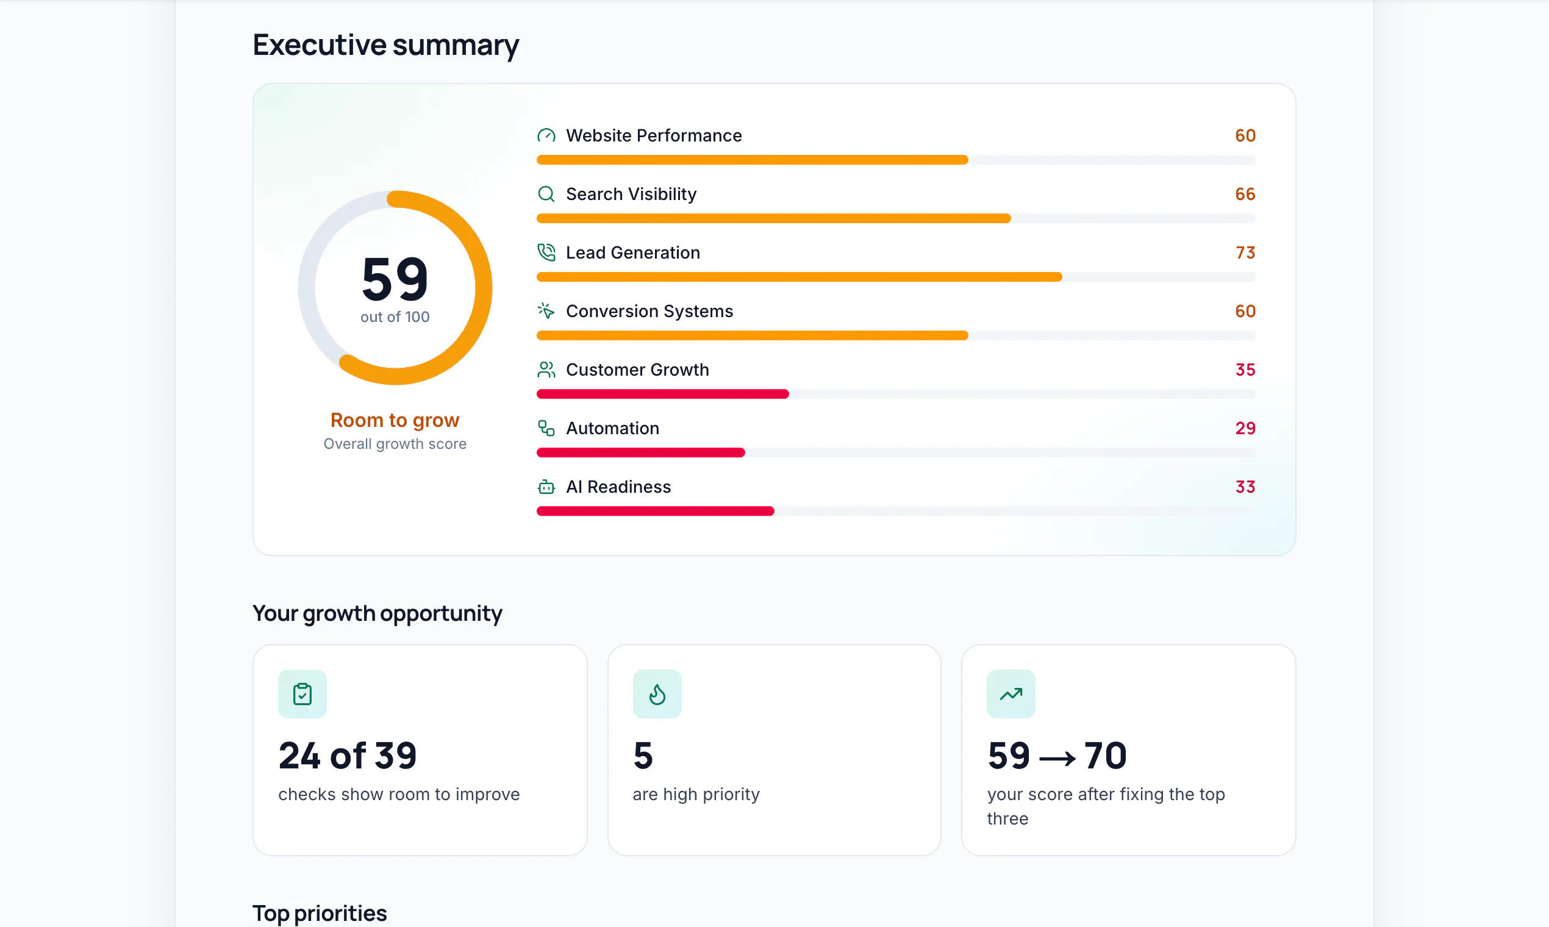Click the Search Visibility score 66
This screenshot has height=927, width=1549.
coord(1245,195)
